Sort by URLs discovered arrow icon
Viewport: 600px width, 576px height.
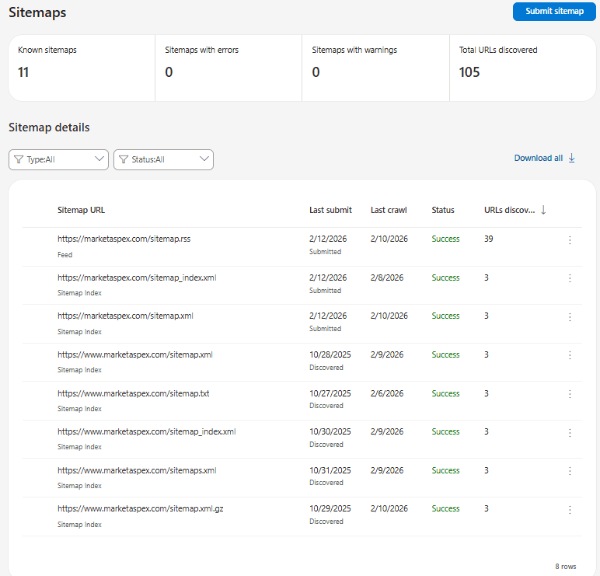point(543,210)
